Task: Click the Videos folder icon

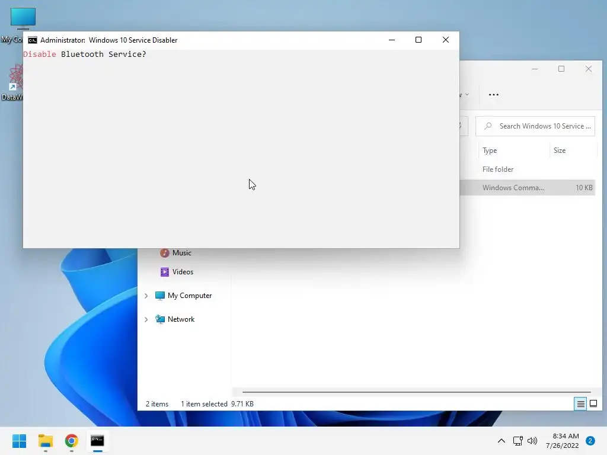Action: pyautogui.click(x=165, y=271)
